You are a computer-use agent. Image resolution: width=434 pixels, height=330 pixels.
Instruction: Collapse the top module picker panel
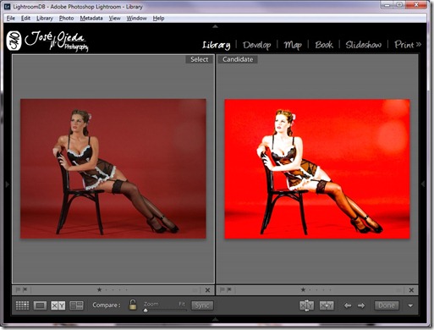pyautogui.click(x=215, y=26)
